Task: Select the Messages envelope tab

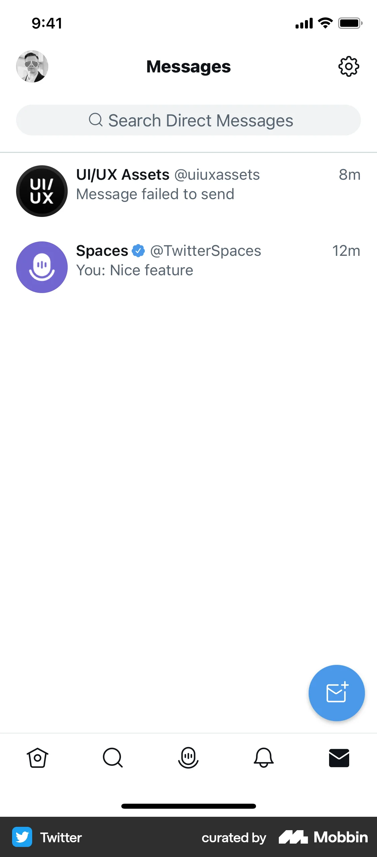Action: coord(339,758)
